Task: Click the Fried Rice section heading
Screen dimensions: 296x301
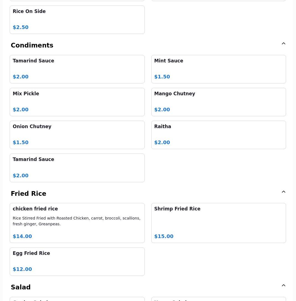Action: (28, 194)
